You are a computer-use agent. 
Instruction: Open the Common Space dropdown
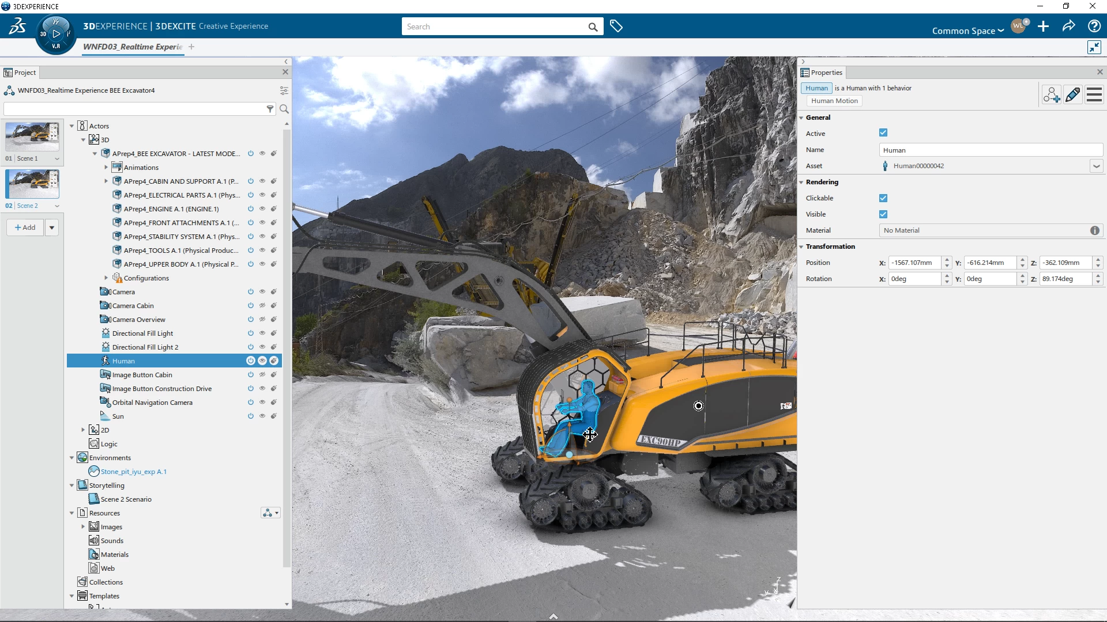[x=967, y=31]
